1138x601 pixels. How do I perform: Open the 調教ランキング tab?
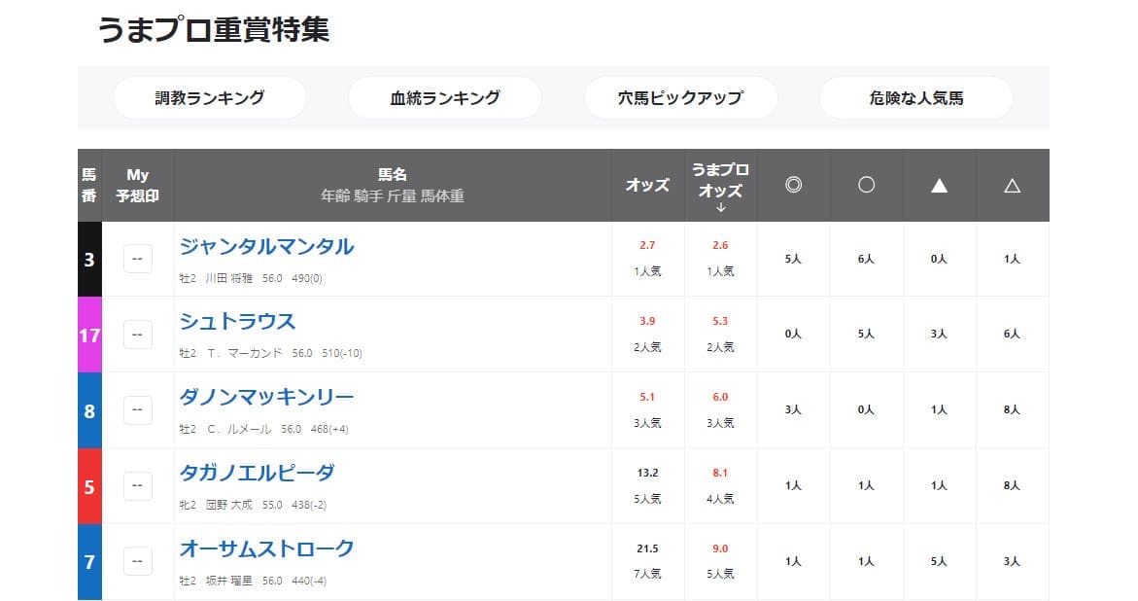tap(210, 98)
